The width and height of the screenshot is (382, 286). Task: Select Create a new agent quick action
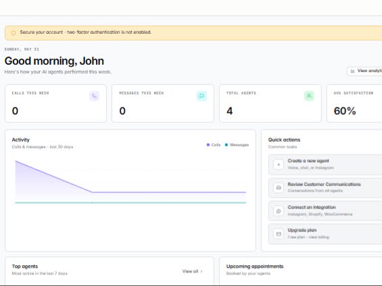pyautogui.click(x=325, y=165)
